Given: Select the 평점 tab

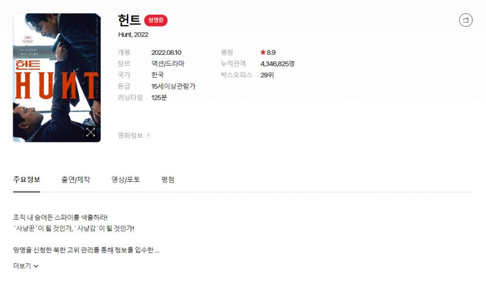Looking at the screenshot, I should coord(168,179).
